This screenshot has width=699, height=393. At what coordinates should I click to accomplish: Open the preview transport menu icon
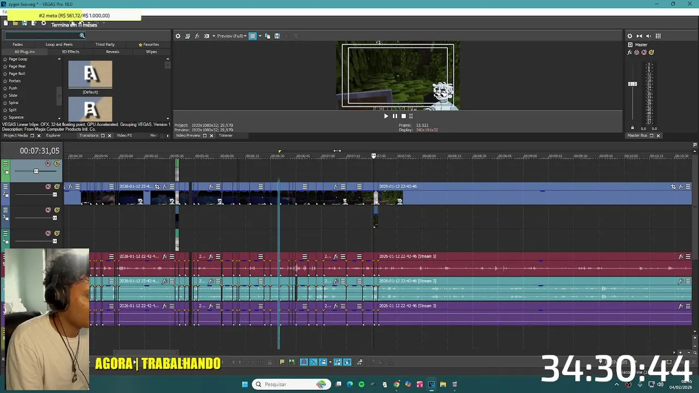point(411,116)
